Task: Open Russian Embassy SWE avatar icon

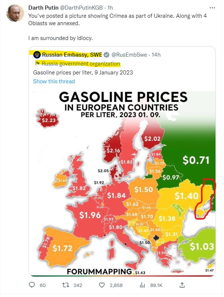Action: pos(37,55)
